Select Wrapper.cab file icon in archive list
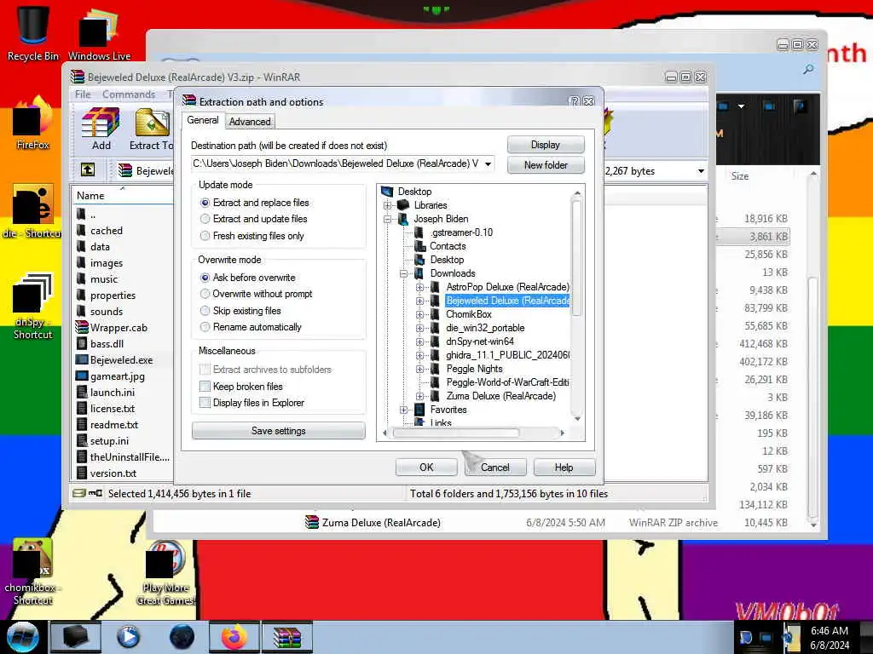This screenshot has height=654, width=873. tap(82, 327)
